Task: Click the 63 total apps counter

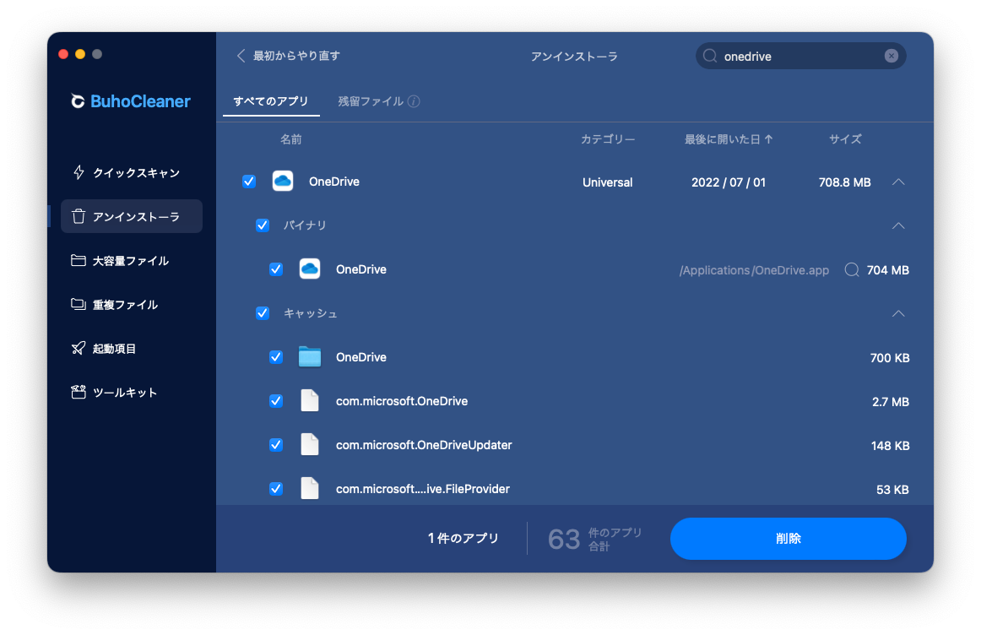Action: [x=564, y=539]
